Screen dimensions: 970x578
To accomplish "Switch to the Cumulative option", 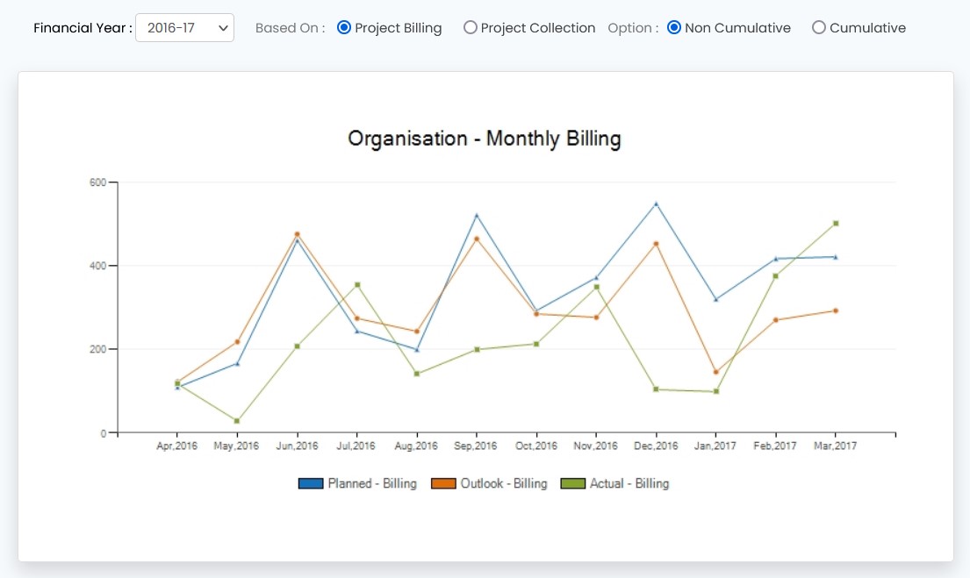I will (819, 28).
